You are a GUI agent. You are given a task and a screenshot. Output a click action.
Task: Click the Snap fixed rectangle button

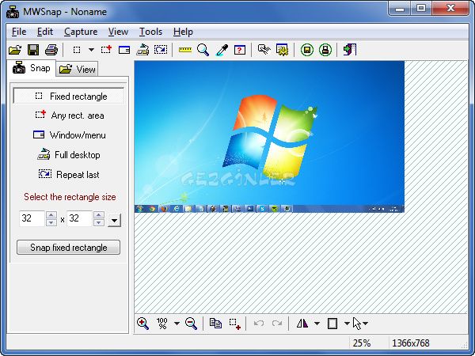(69, 248)
